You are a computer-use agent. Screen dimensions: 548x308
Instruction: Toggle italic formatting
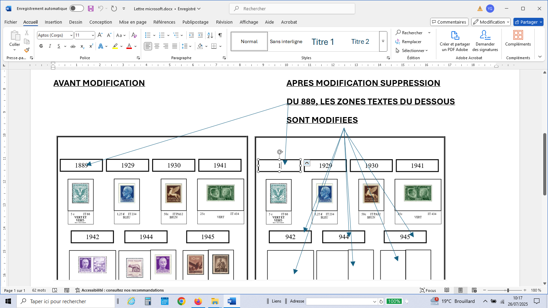(50, 46)
